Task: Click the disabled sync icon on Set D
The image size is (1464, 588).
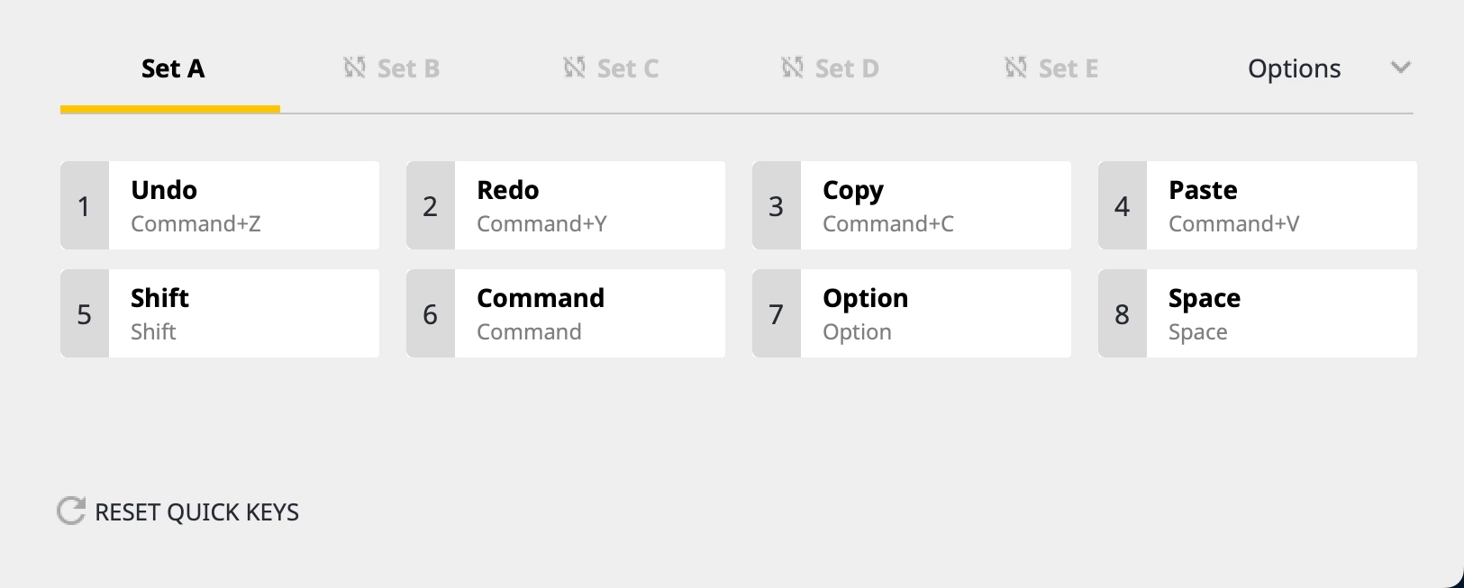Action: (x=793, y=68)
